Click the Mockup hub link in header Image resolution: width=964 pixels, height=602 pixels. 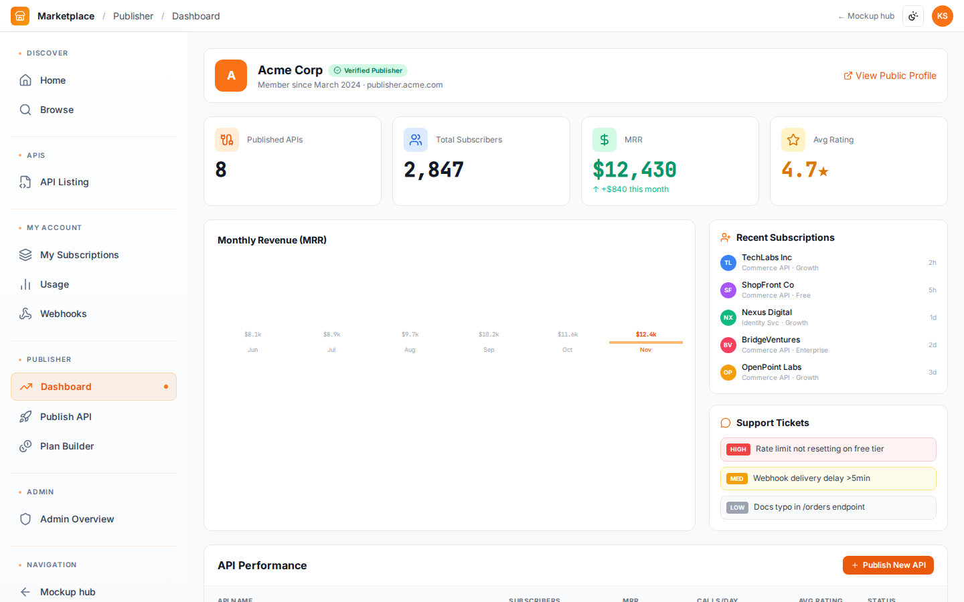(x=866, y=16)
